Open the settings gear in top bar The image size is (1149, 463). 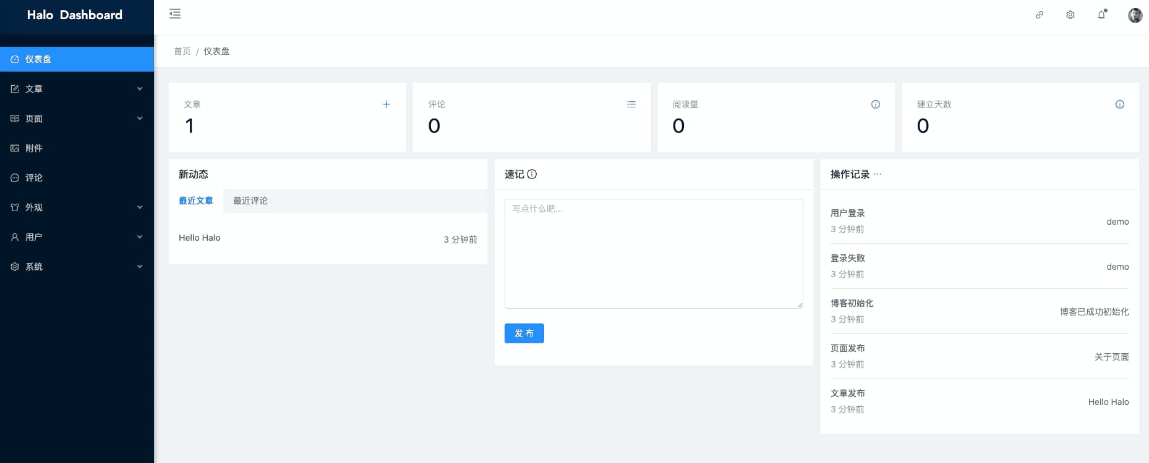[x=1070, y=15]
